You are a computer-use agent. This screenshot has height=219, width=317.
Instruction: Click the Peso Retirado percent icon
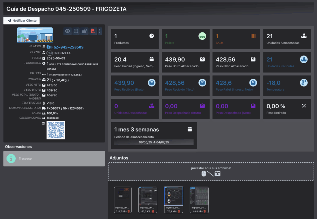tap(304, 106)
